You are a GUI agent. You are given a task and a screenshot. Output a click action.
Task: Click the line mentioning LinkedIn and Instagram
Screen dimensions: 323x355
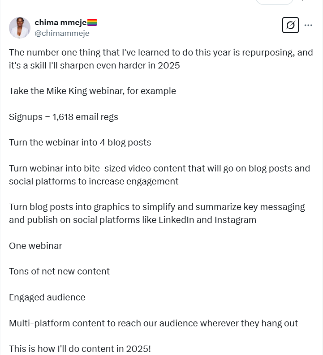133,220
